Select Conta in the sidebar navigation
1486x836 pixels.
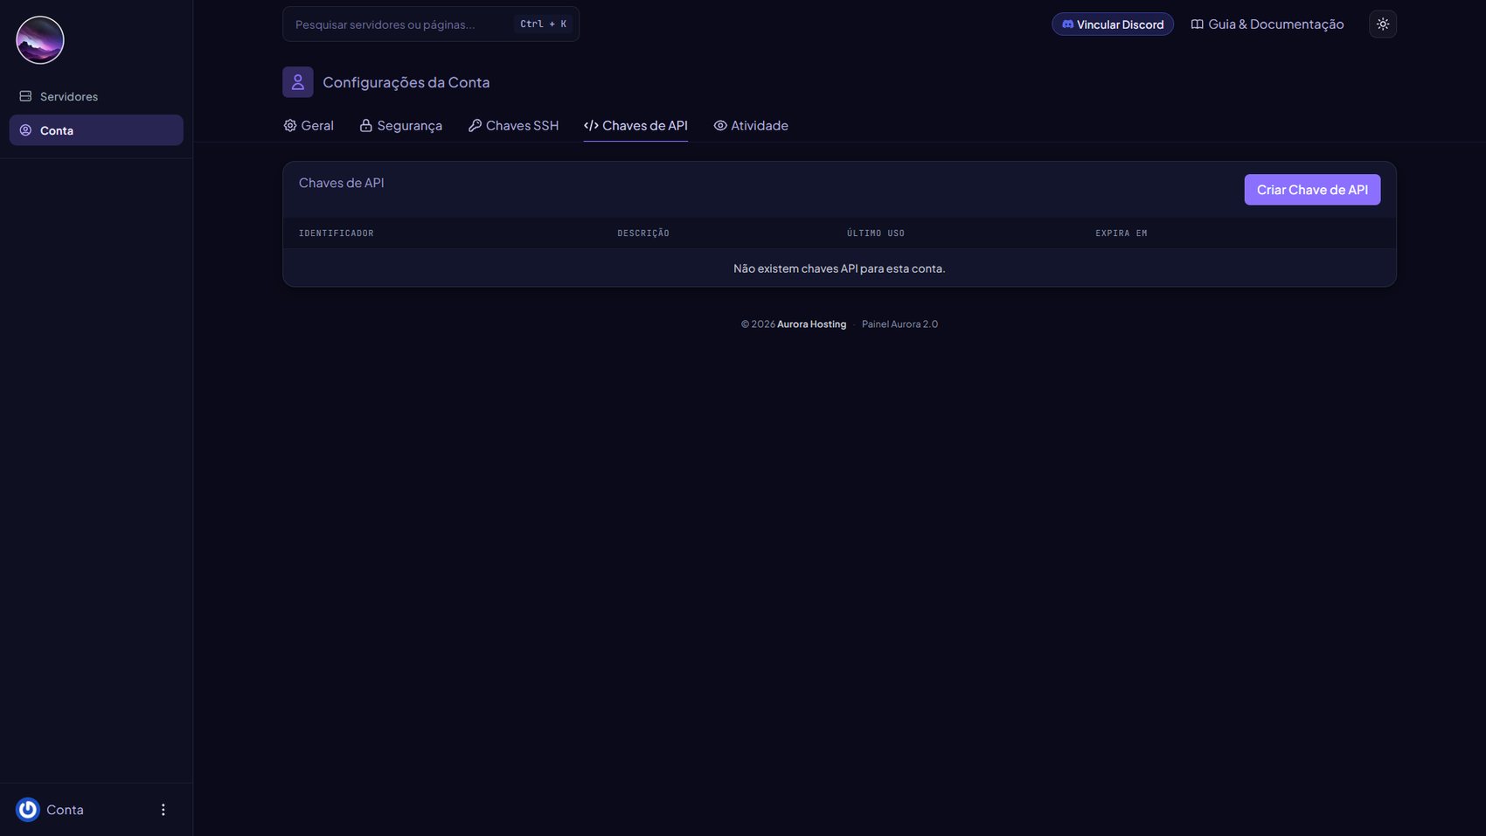click(96, 130)
